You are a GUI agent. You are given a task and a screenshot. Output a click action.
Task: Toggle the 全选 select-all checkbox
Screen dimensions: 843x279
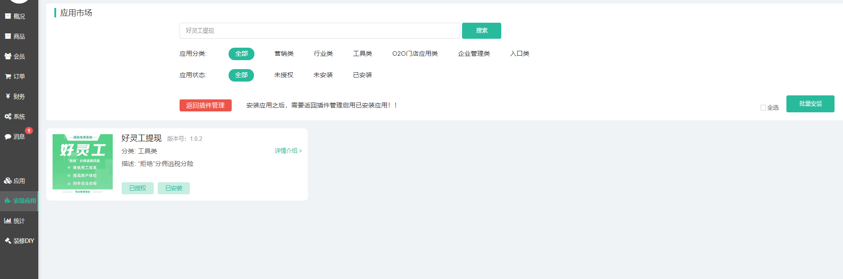[763, 107]
